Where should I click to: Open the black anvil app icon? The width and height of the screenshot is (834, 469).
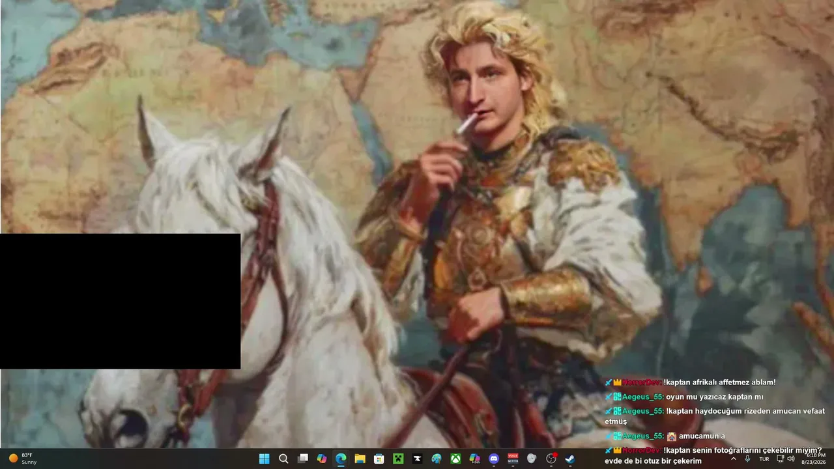click(417, 459)
